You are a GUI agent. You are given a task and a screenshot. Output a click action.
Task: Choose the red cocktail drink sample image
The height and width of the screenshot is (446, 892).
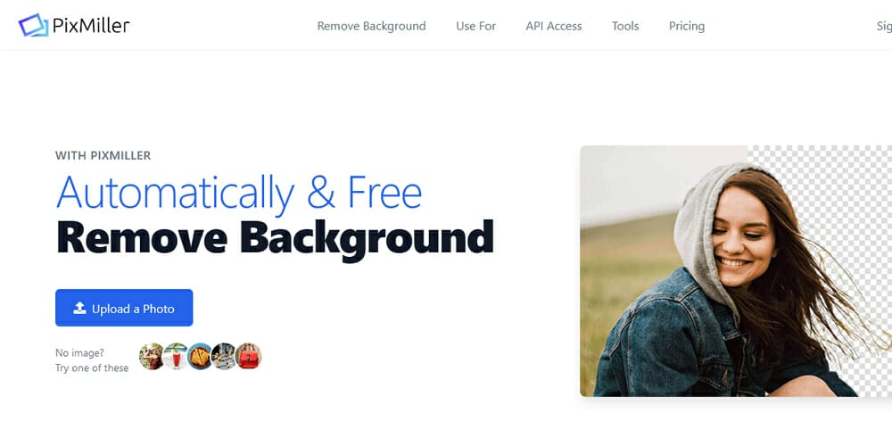click(x=176, y=356)
